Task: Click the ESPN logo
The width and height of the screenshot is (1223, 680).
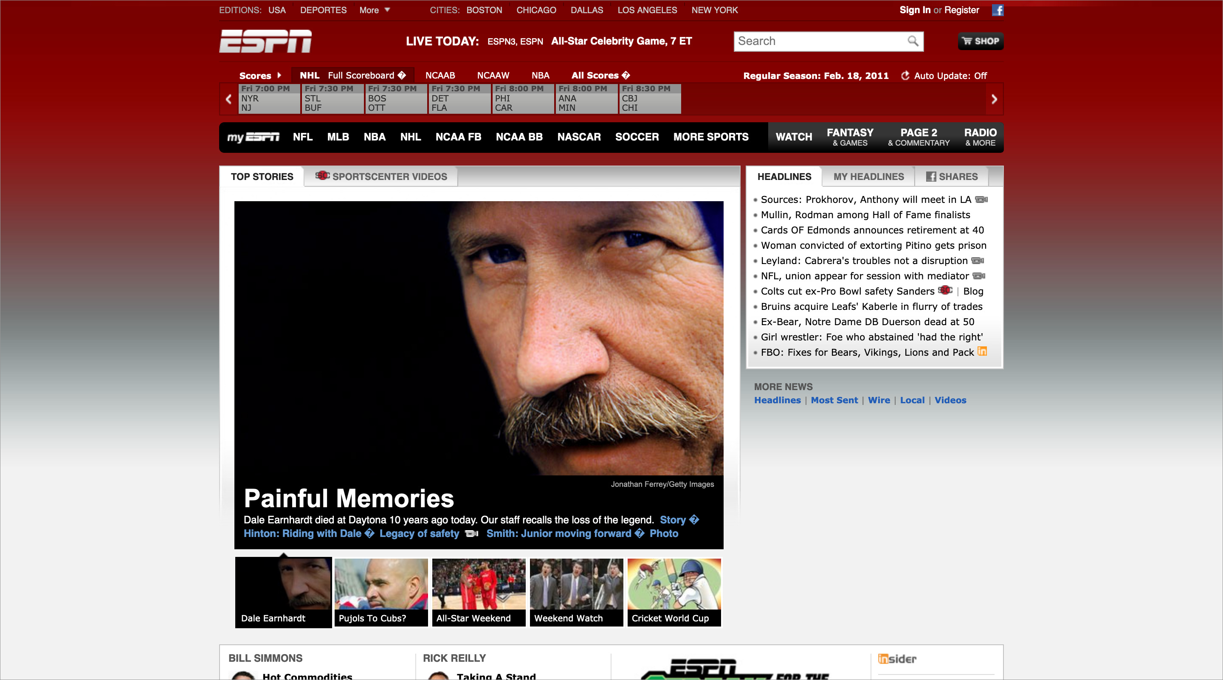Action: pos(265,41)
